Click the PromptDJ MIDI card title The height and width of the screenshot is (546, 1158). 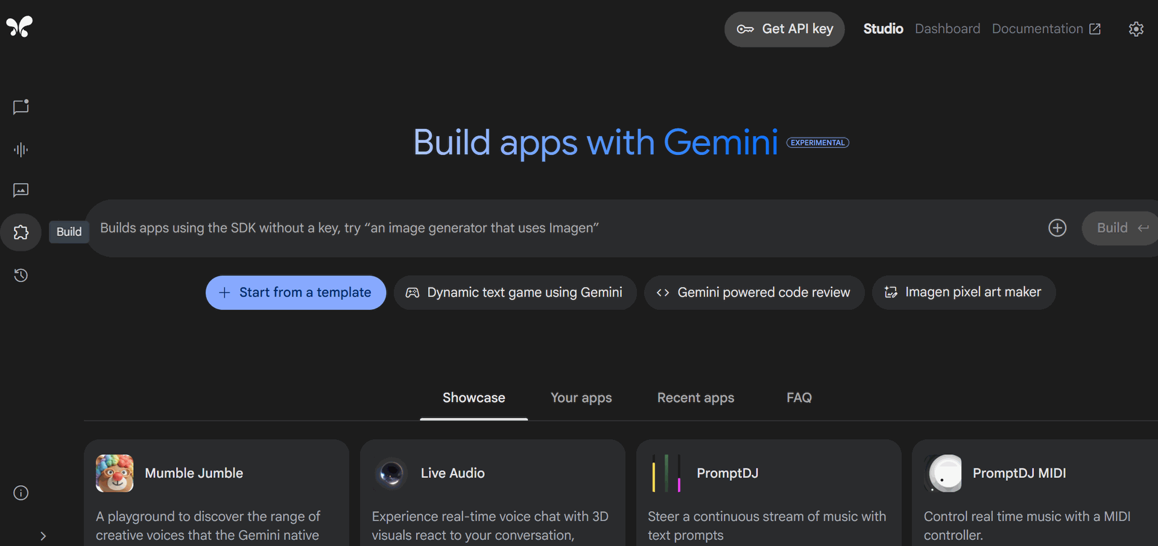pos(1019,473)
